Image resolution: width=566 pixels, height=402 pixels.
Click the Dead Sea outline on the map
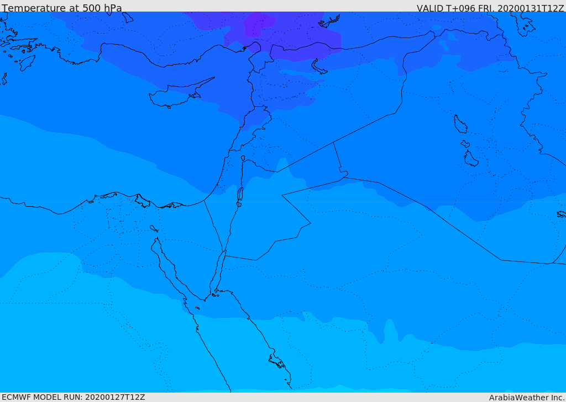click(x=240, y=195)
